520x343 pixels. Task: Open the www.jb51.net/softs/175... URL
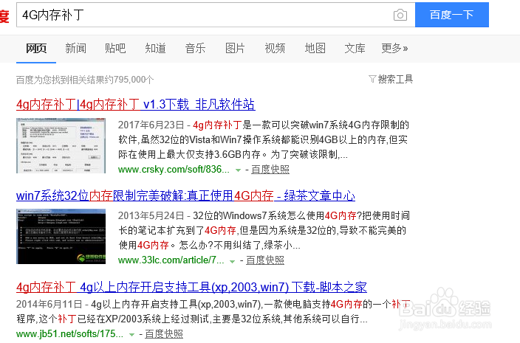[x=69, y=333]
